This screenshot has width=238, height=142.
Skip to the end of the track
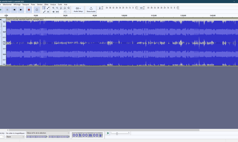21,10
